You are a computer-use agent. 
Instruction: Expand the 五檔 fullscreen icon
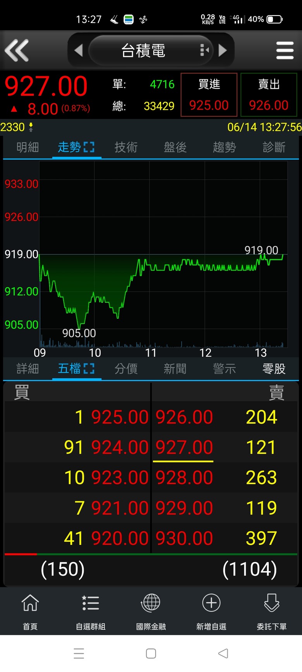coord(89,368)
